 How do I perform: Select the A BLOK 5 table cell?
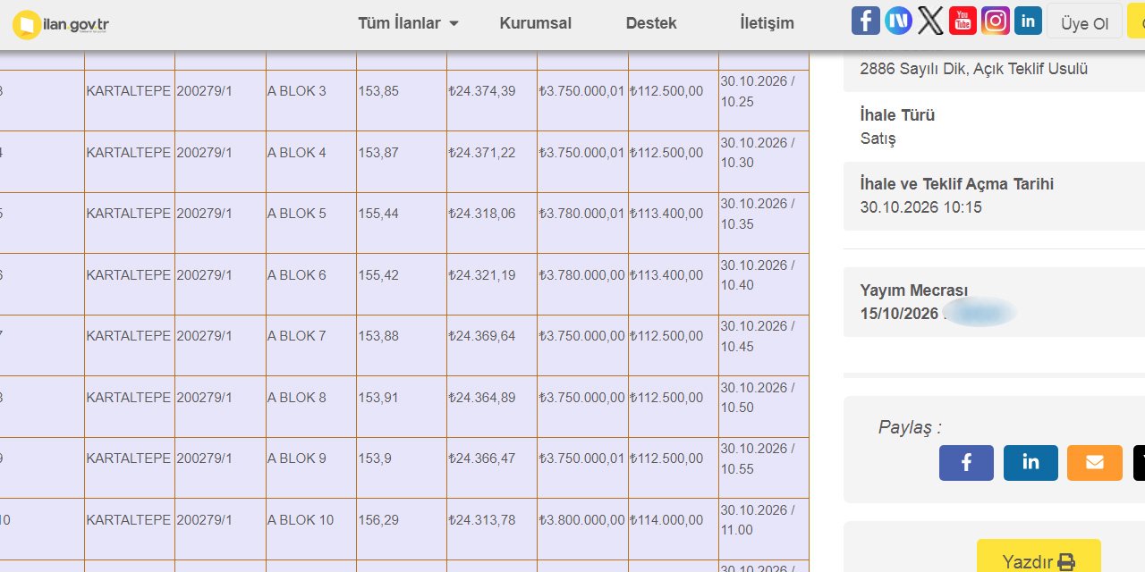pyautogui.click(x=311, y=223)
